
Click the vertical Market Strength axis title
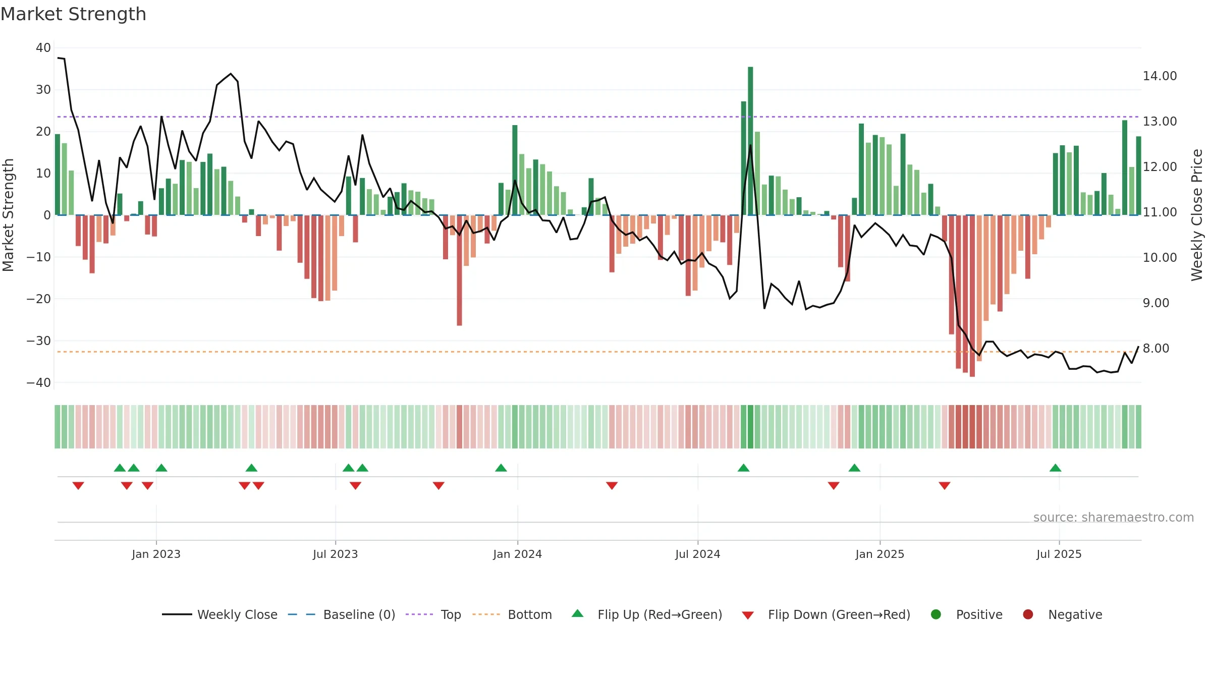(8, 215)
